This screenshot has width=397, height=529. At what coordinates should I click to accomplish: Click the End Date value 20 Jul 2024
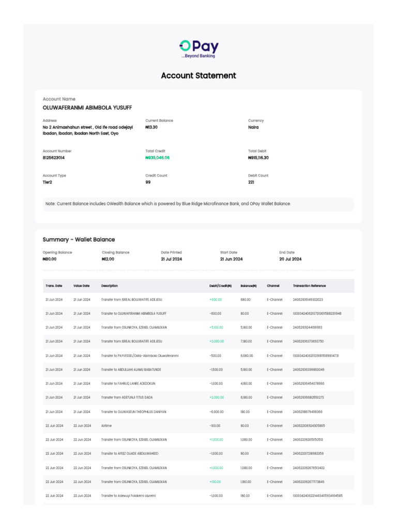point(291,259)
